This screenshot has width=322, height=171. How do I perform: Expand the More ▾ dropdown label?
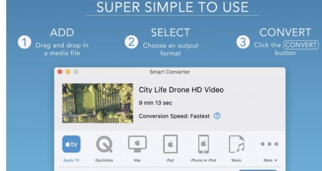click(x=270, y=160)
